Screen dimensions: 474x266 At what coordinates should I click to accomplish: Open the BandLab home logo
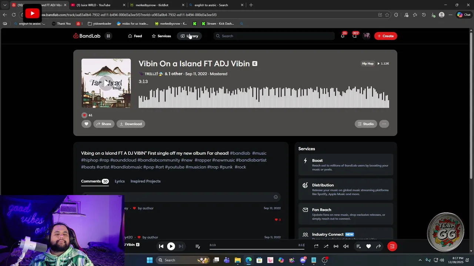(87, 36)
